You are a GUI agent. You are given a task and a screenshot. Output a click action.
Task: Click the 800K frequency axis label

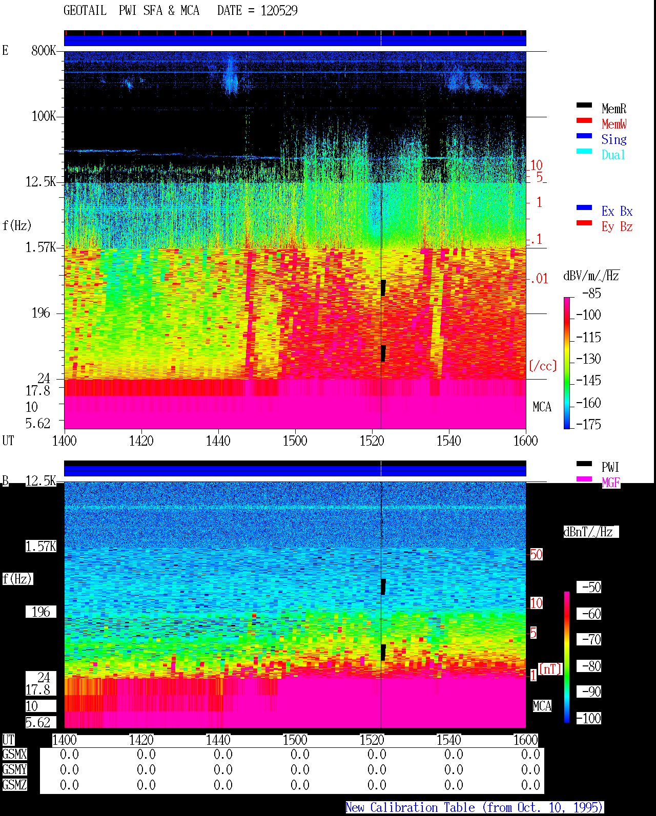pos(44,51)
